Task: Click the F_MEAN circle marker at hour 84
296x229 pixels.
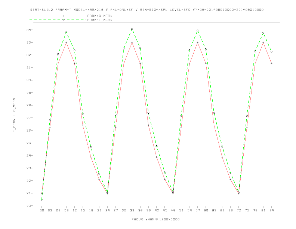Action: coord(271,52)
